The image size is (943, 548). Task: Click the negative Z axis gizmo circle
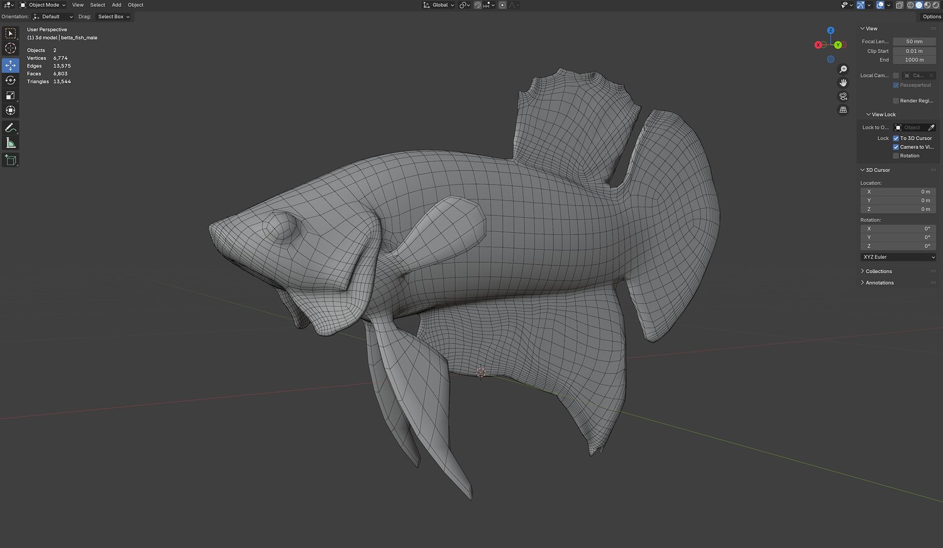click(830, 59)
